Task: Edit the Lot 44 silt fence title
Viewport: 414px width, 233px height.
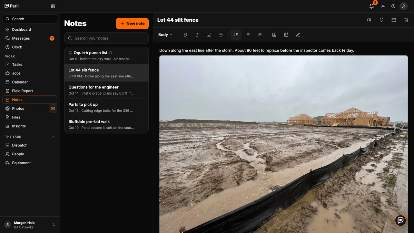Action: 178,20
